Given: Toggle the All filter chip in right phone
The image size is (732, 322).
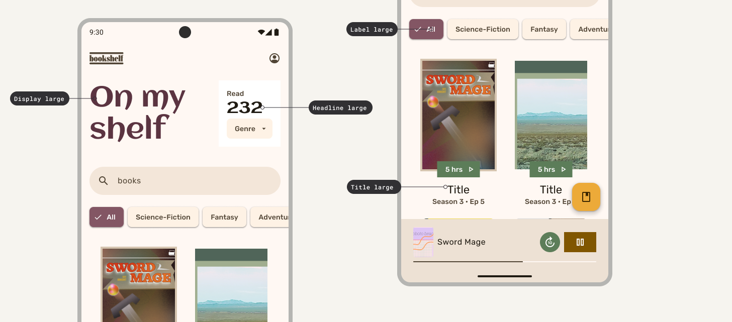Looking at the screenshot, I should click(426, 29).
